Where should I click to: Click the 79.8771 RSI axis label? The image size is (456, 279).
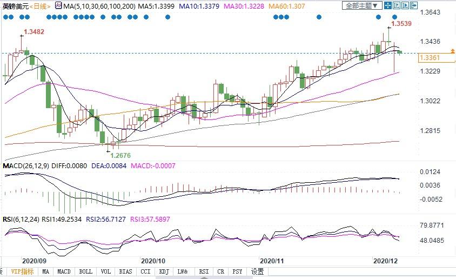click(432, 225)
